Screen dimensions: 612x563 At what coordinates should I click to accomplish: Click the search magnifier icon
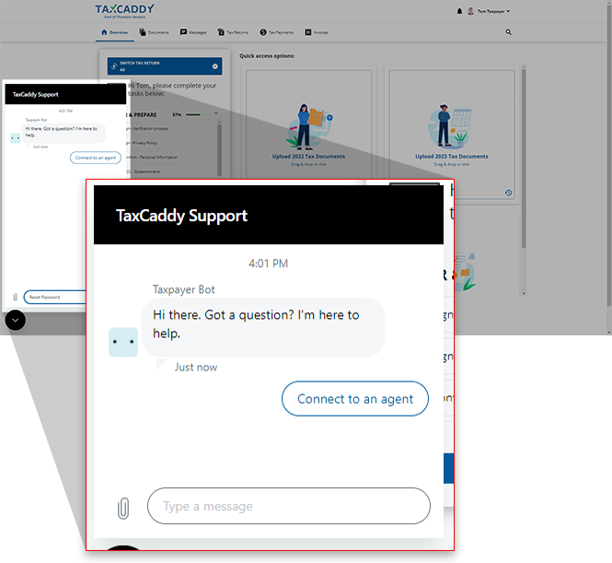pos(508,32)
